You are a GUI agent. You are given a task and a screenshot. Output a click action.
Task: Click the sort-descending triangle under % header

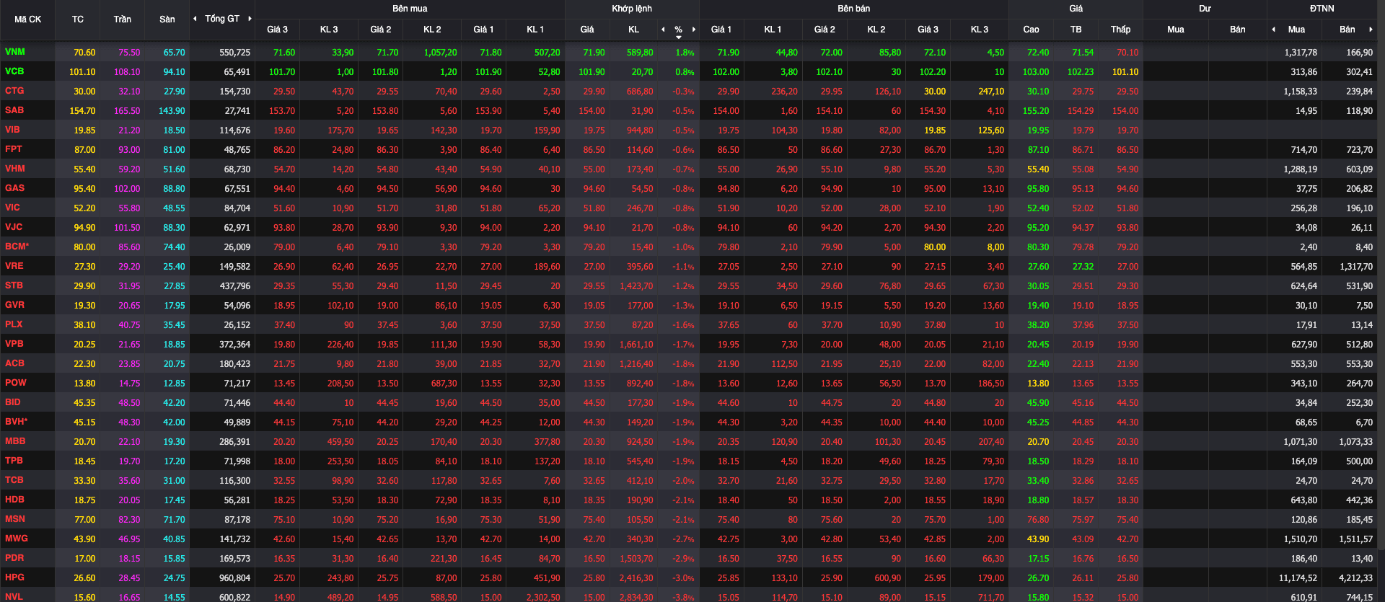tap(678, 37)
